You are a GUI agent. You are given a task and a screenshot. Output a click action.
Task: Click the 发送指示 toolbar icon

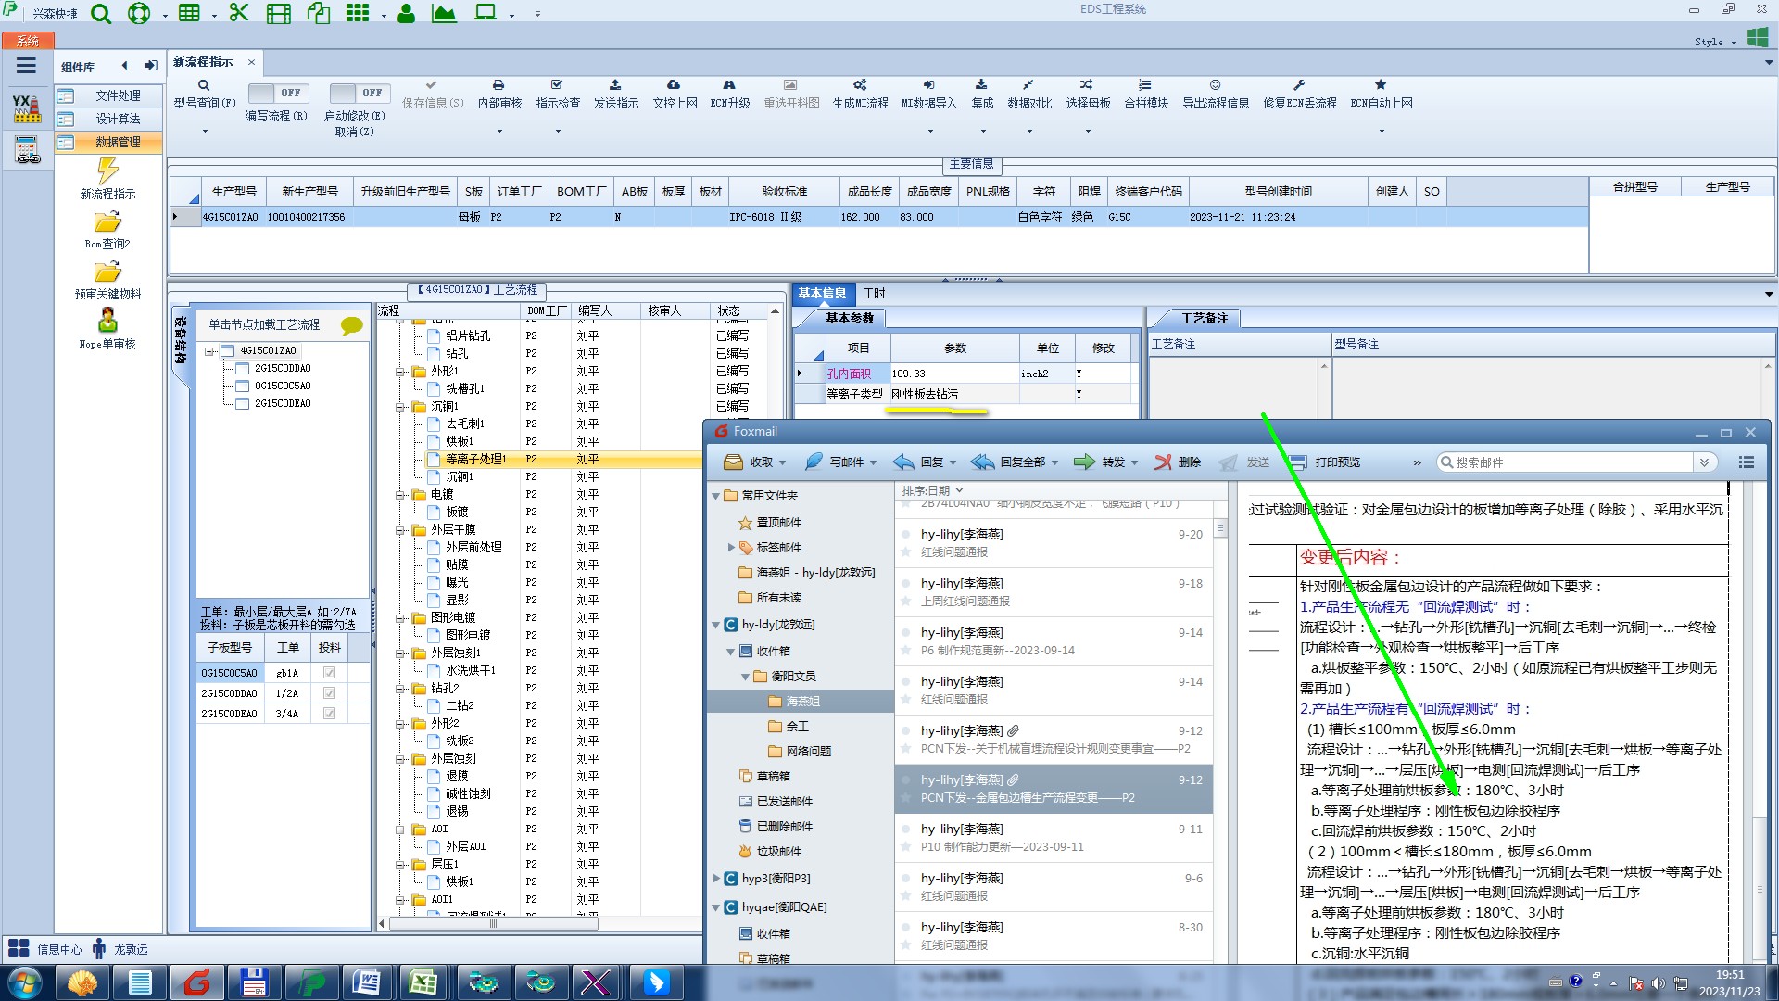coord(615,85)
